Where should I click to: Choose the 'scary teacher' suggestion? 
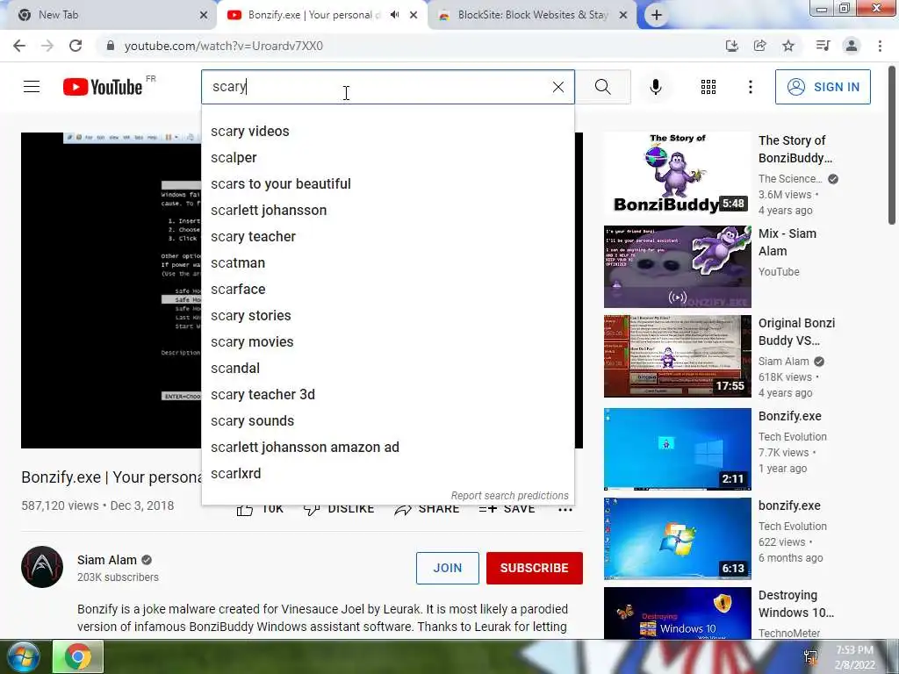[x=387, y=237]
